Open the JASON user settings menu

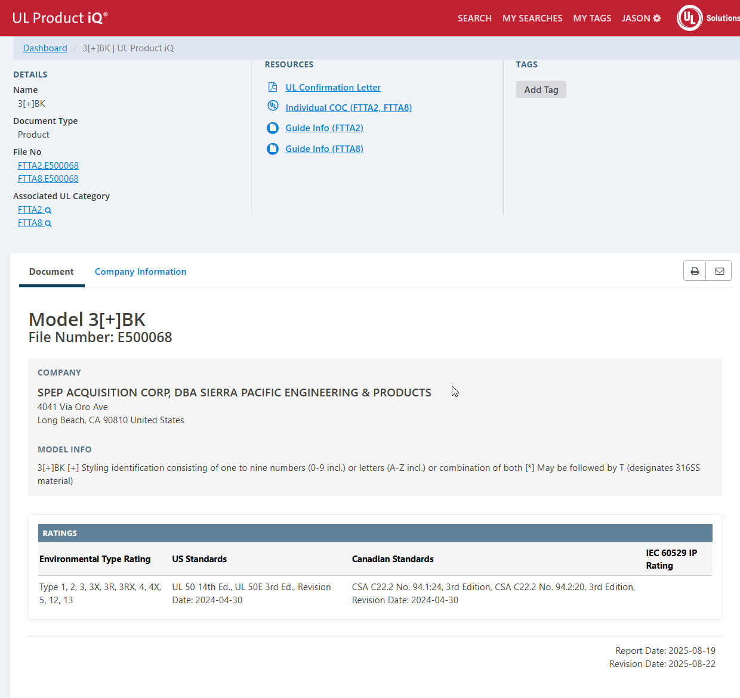click(641, 18)
